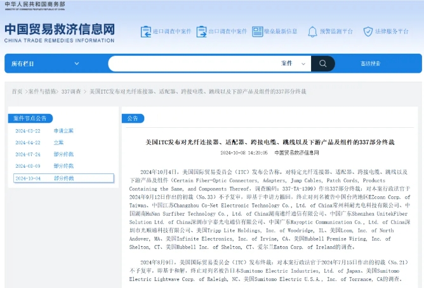Click the article title in the breadcrumb
The width and height of the screenshot is (424, 288).
[x=197, y=91]
